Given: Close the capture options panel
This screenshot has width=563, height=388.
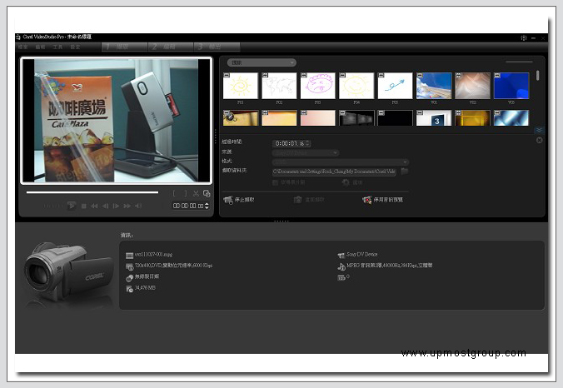Looking at the screenshot, I should (x=539, y=140).
